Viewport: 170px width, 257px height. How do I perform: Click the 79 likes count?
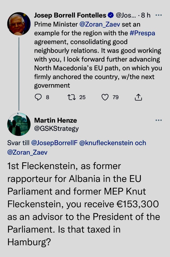pos(115,97)
